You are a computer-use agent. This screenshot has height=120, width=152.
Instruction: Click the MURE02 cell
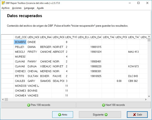point(20,57)
